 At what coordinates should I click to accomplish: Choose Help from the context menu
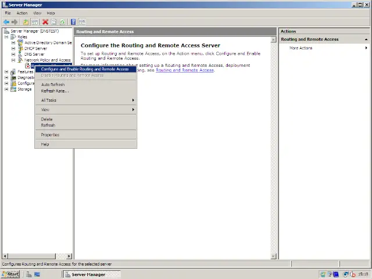point(85,144)
